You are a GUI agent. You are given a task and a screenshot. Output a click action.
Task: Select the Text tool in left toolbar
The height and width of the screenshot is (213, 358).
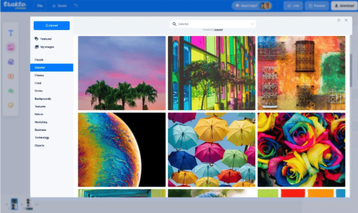(11, 33)
